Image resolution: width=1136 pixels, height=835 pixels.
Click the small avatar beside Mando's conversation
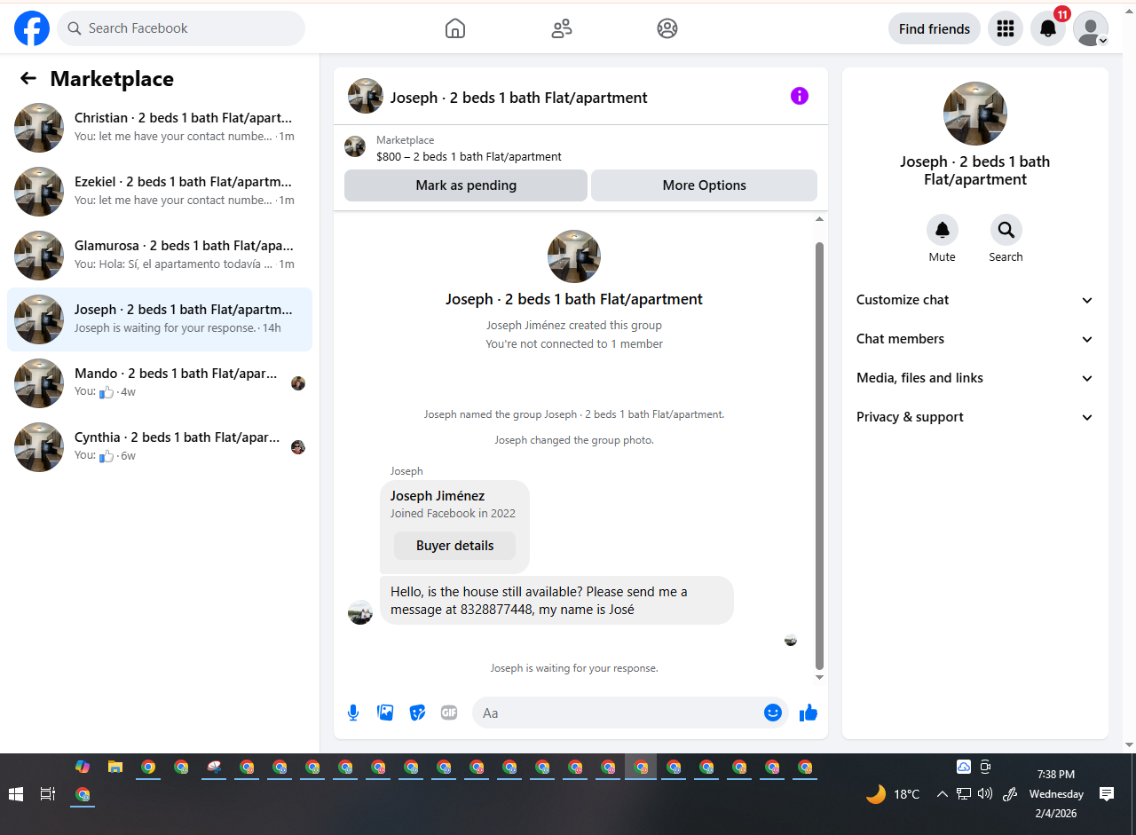(298, 383)
